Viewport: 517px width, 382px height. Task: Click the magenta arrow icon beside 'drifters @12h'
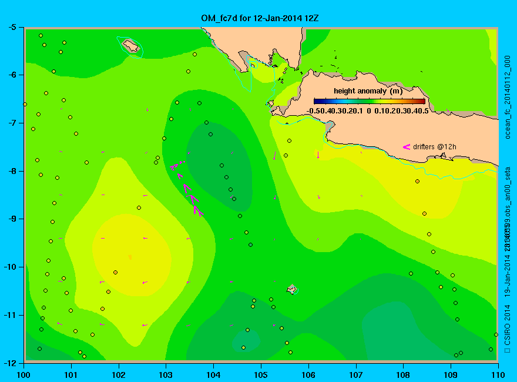pyautogui.click(x=406, y=147)
